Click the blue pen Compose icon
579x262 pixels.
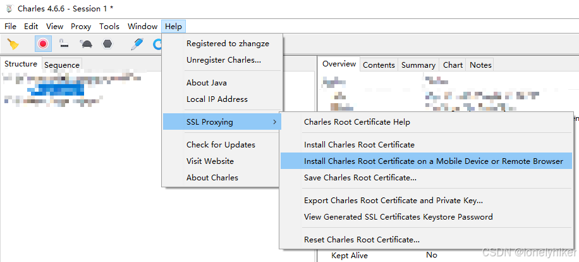[x=137, y=44]
